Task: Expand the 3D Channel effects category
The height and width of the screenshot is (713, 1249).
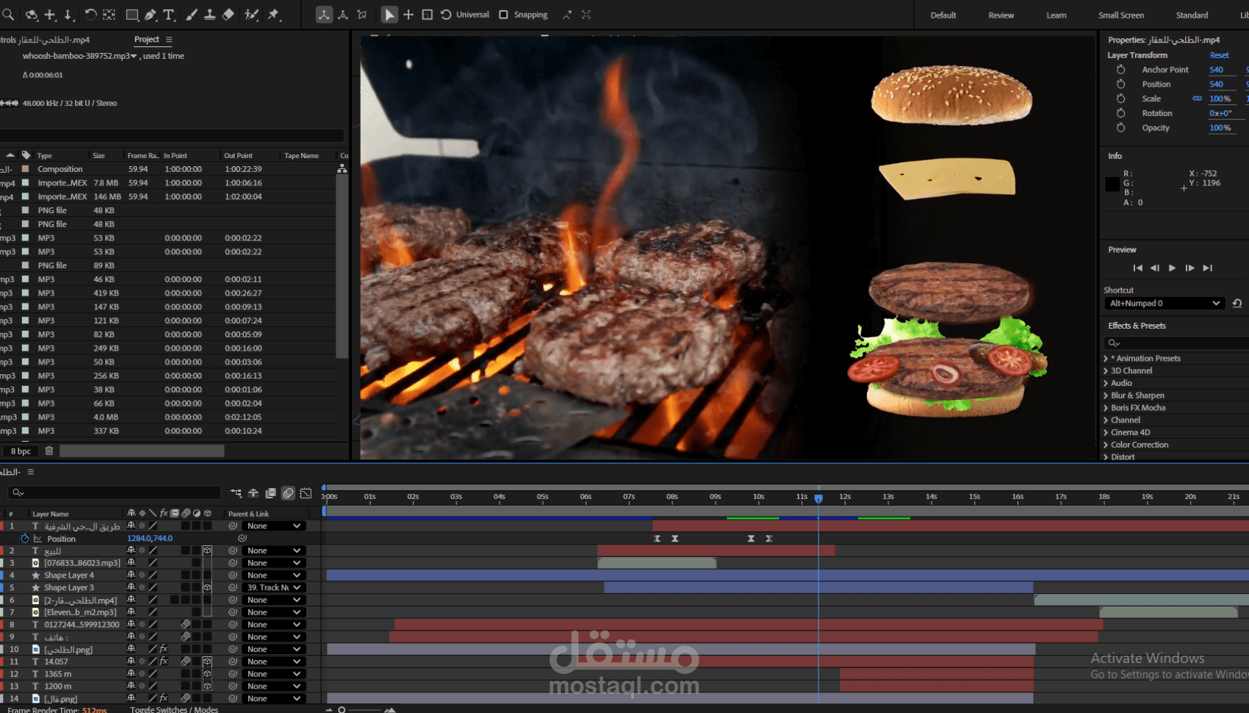Action: (1106, 371)
